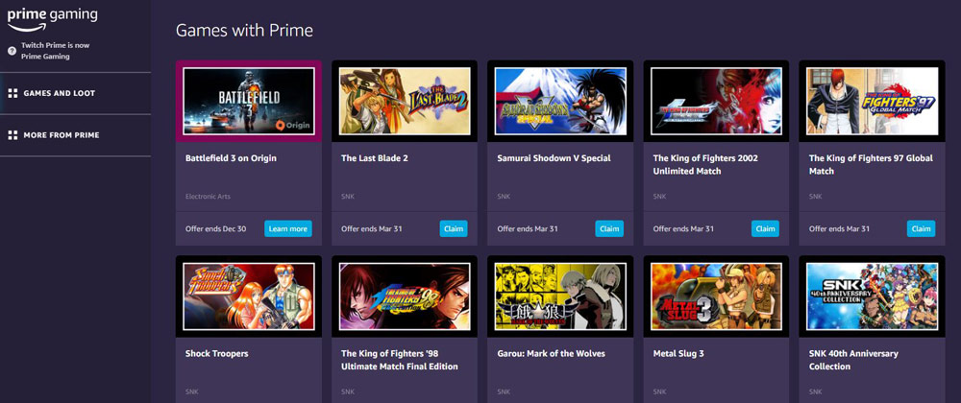The height and width of the screenshot is (403, 961).
Task: Click the question mark help icon
Action: coord(12,51)
